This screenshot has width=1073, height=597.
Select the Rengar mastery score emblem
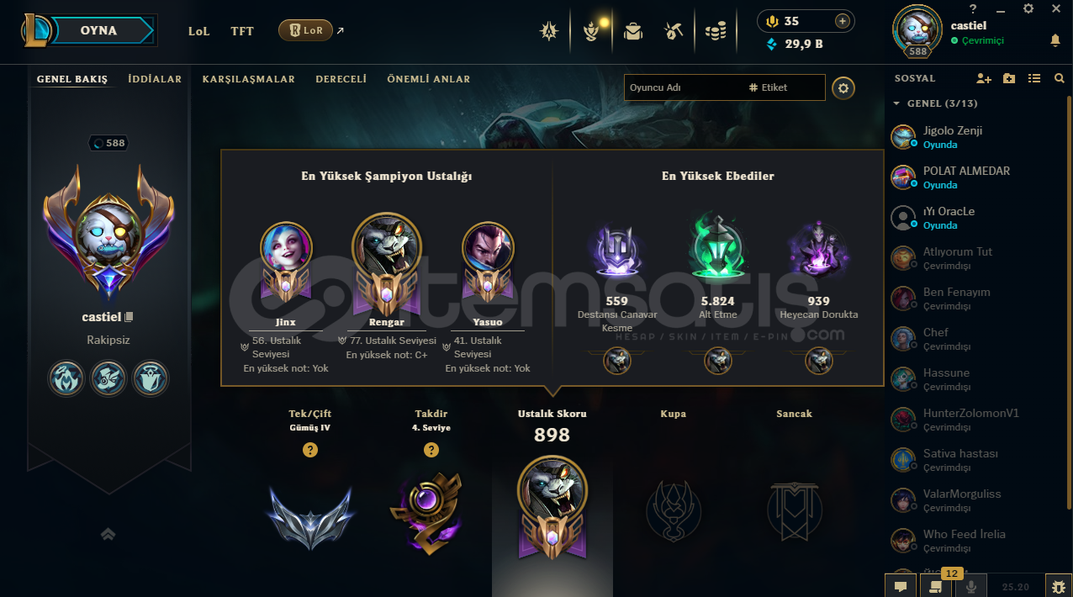click(552, 509)
